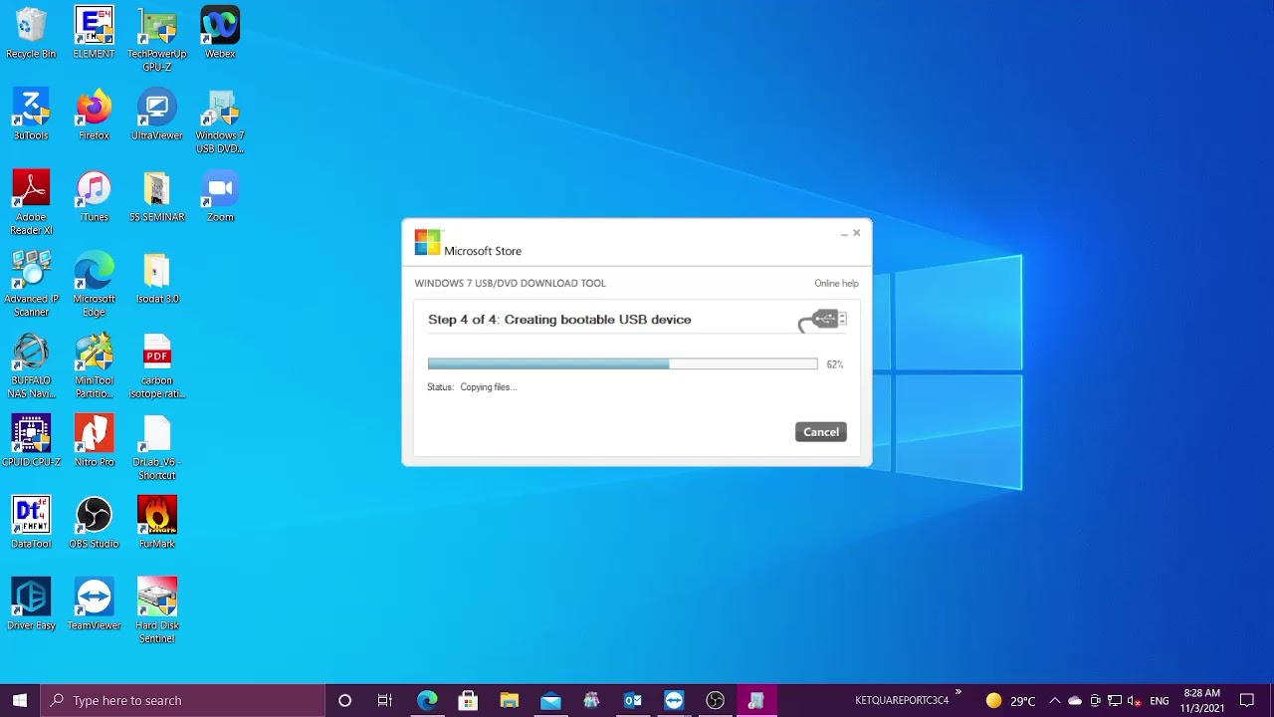The image size is (1274, 717).
Task: Open Task View on the taskbar
Action: (x=385, y=700)
